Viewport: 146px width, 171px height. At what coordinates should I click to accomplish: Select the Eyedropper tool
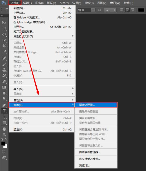(4, 52)
